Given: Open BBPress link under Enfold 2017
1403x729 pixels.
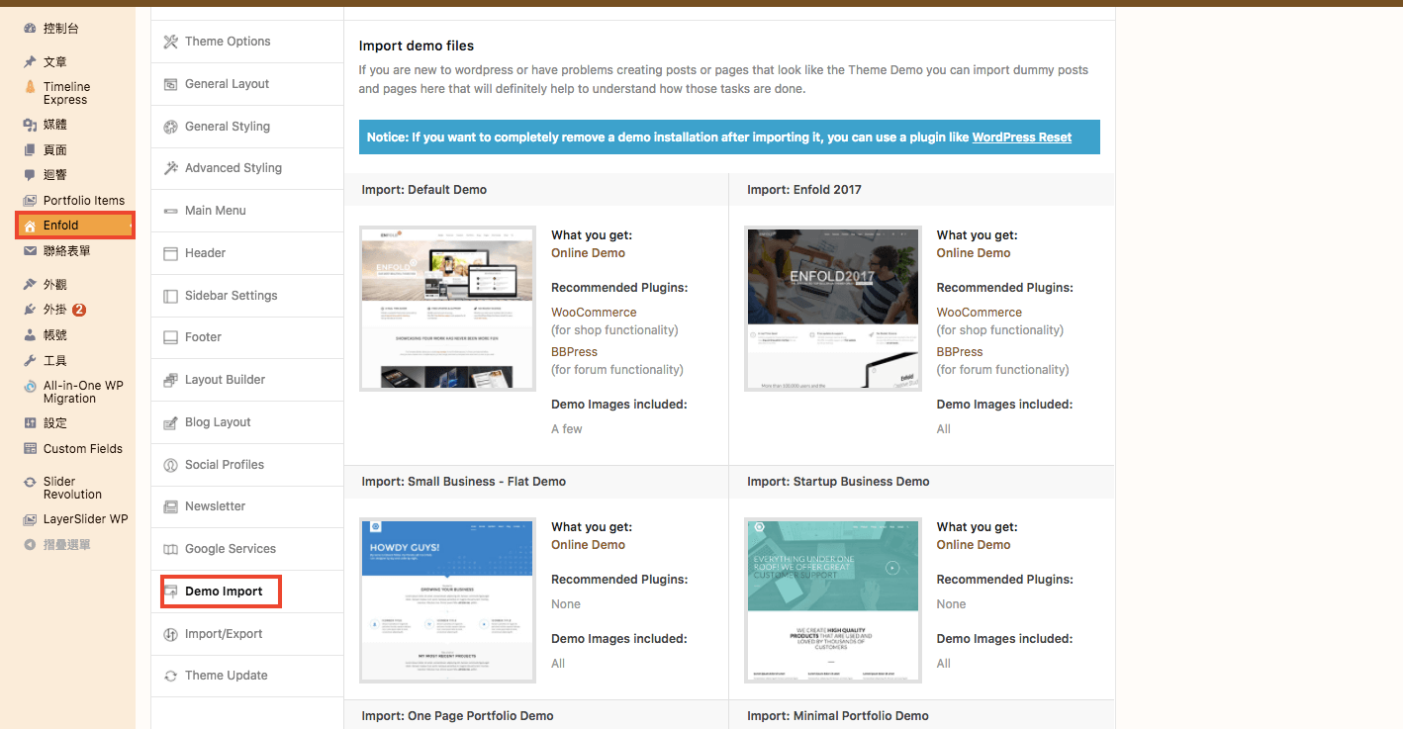Looking at the screenshot, I should click(x=960, y=352).
